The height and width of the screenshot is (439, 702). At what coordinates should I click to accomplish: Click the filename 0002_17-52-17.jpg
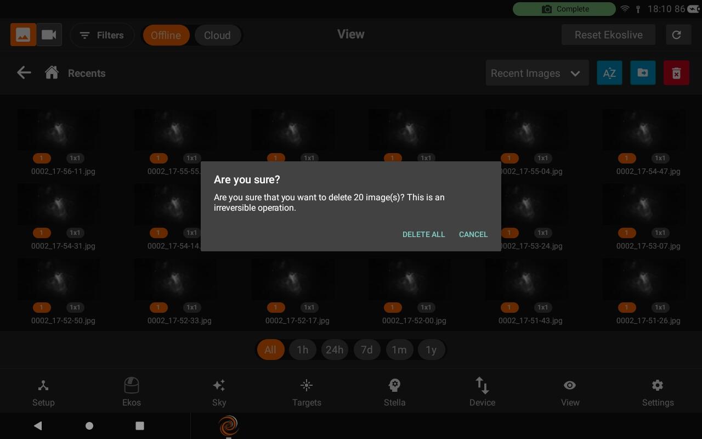click(297, 320)
